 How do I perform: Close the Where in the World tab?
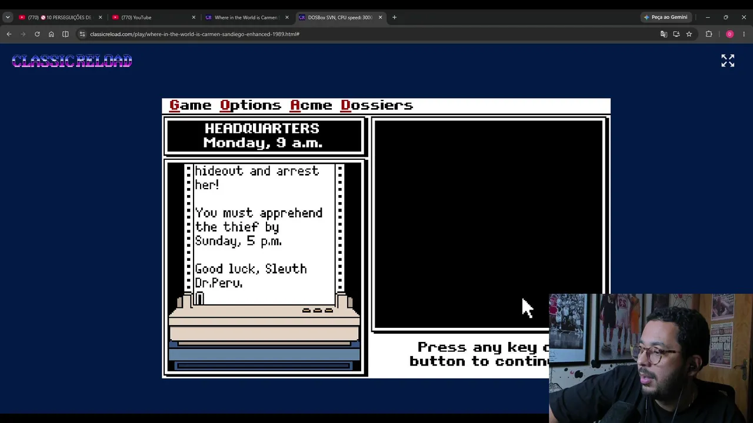tap(287, 18)
